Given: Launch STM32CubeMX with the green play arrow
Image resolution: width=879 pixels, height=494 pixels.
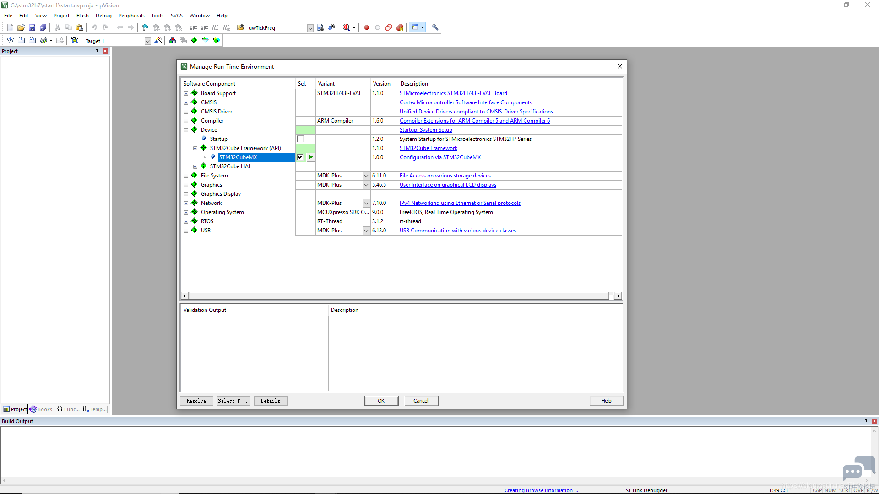Looking at the screenshot, I should (x=311, y=157).
